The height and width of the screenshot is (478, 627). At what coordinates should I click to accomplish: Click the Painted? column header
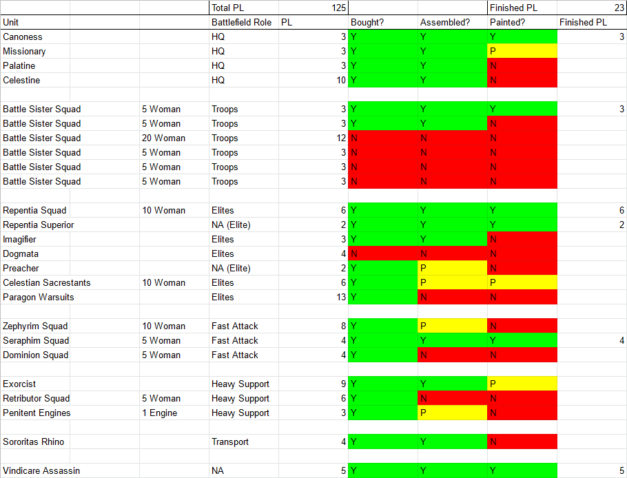pos(522,23)
